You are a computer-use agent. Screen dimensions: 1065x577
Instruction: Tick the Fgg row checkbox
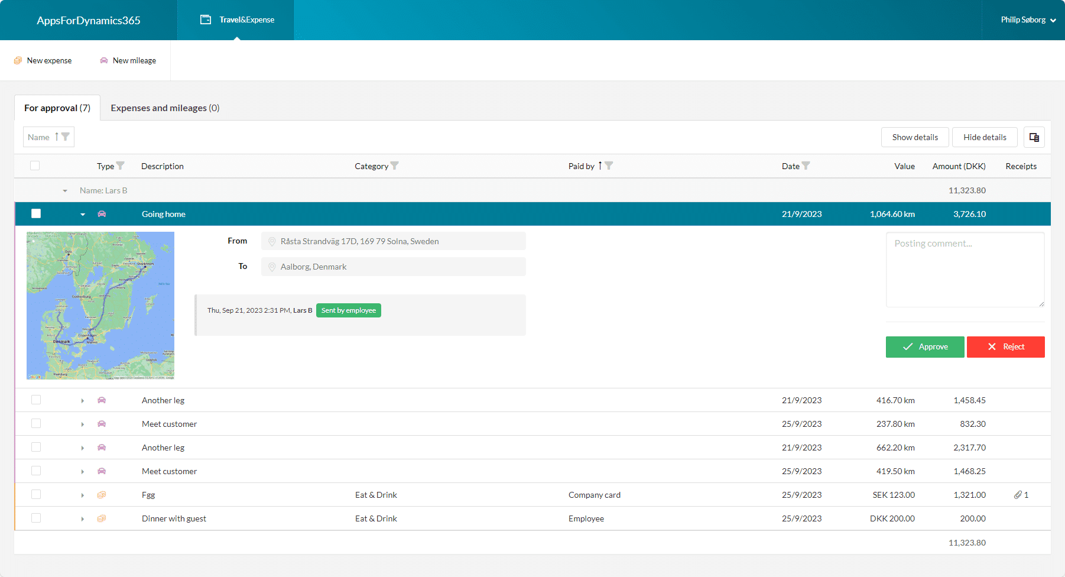click(36, 494)
